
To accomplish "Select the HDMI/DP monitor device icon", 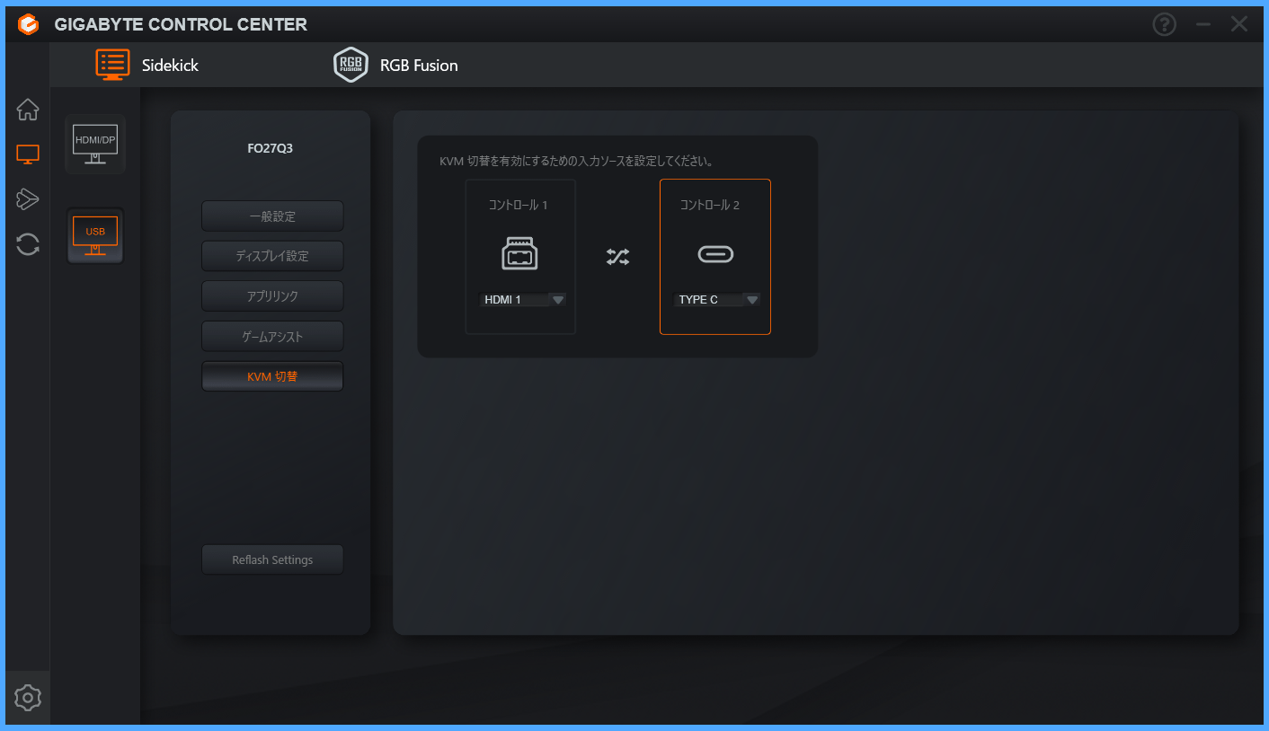I will click(95, 145).
